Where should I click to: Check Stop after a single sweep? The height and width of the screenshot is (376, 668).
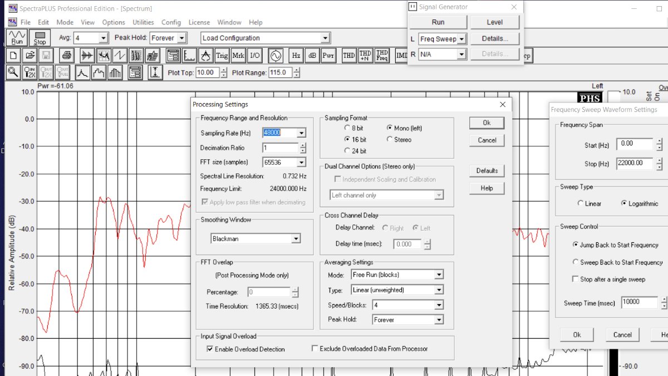click(576, 279)
